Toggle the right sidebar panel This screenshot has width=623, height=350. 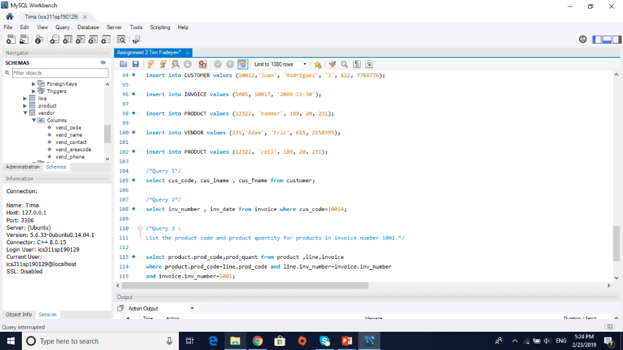pyautogui.click(x=617, y=39)
